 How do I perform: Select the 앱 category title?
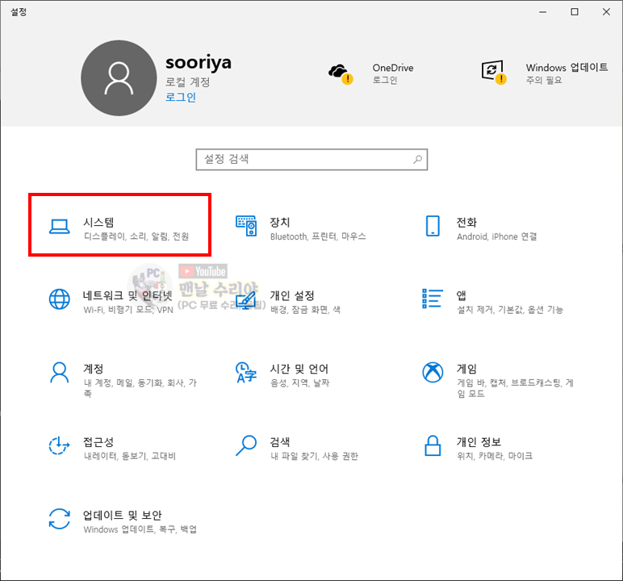(x=462, y=295)
